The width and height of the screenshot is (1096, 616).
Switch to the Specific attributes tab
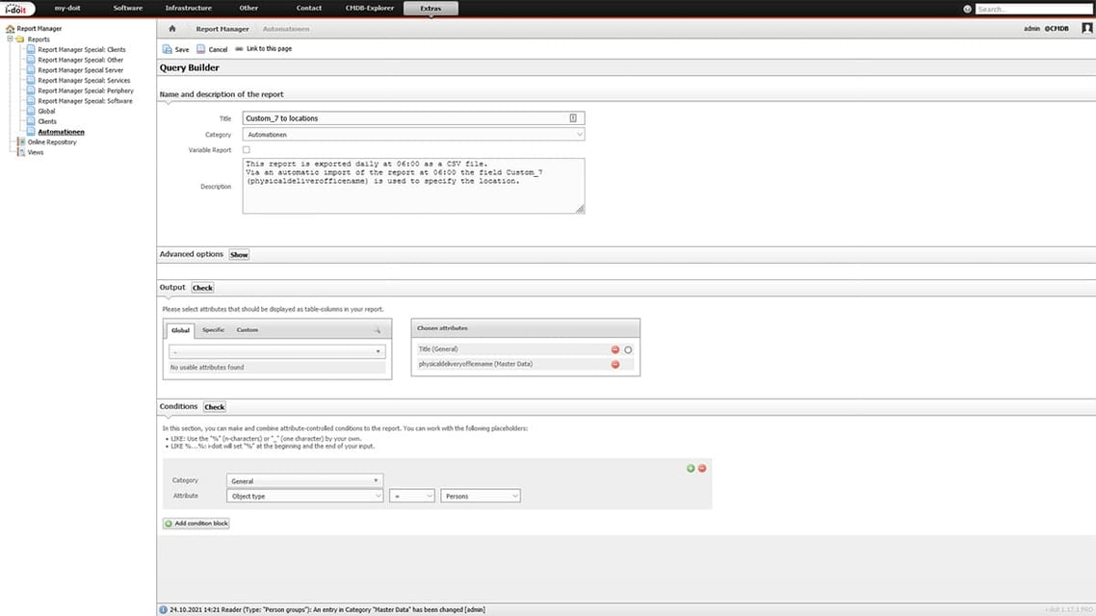[213, 329]
